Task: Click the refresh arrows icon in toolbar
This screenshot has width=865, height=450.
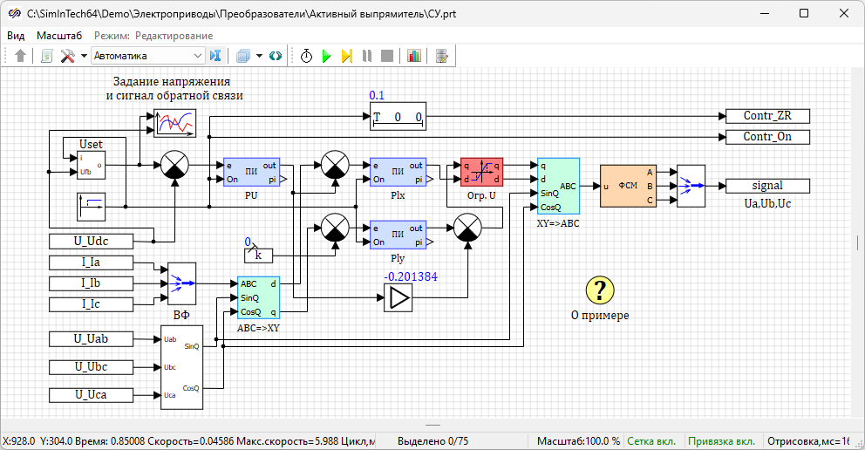Action: coord(276,56)
